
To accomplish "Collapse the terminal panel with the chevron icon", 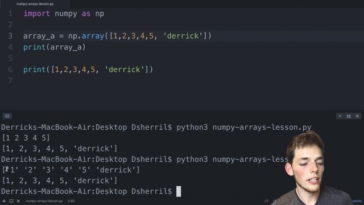I will pyautogui.click(x=340, y=116).
